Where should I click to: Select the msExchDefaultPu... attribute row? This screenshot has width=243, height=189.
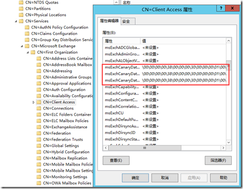(165, 119)
